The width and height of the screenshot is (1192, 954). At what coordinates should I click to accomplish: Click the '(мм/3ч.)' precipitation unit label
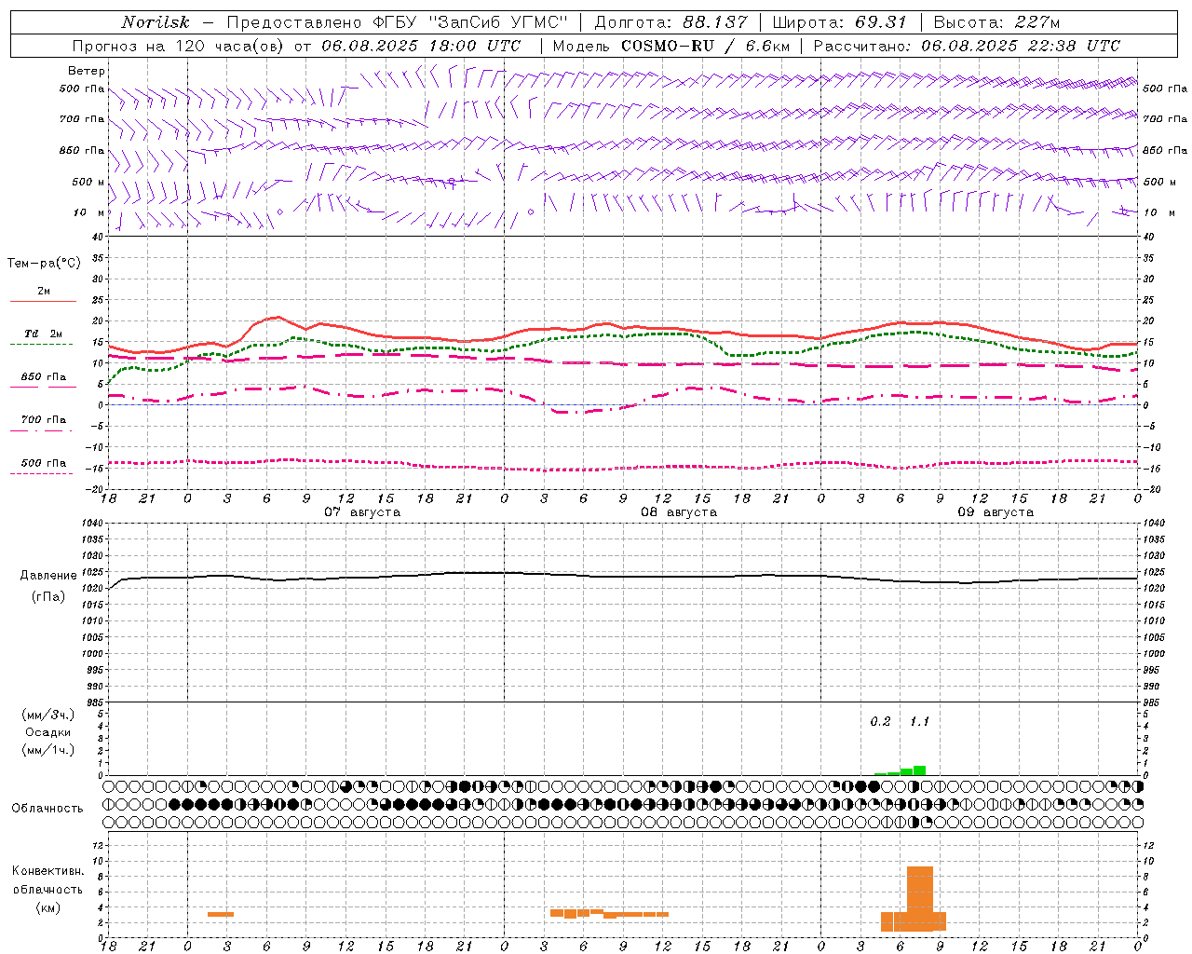[48, 715]
